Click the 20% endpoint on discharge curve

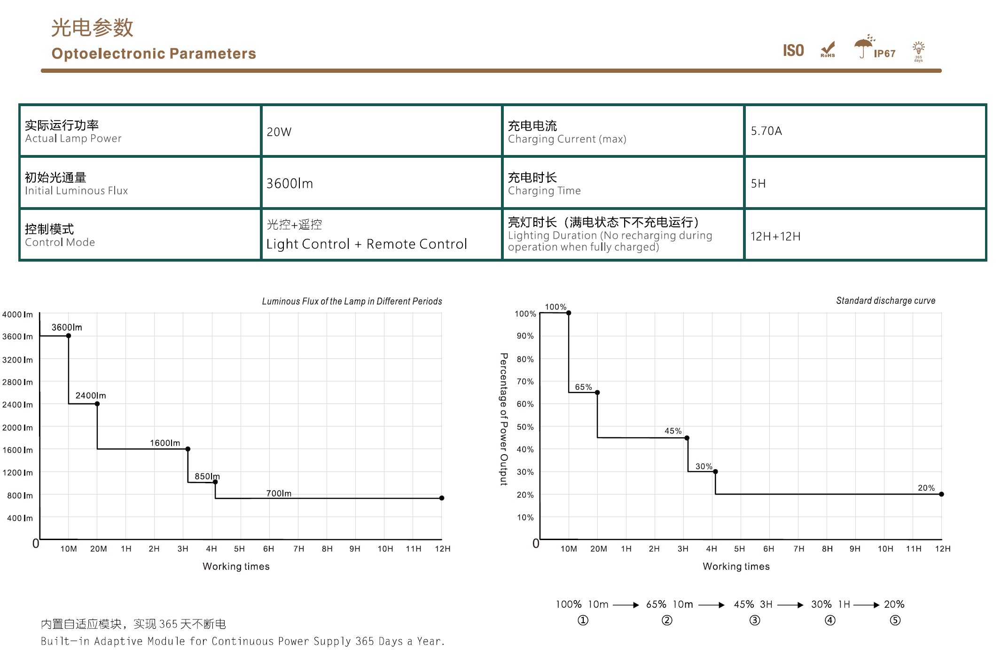(x=941, y=494)
